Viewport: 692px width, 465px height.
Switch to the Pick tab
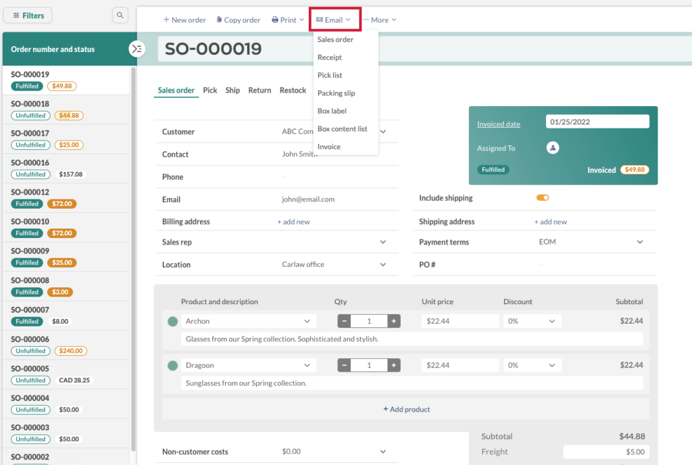[x=210, y=89]
